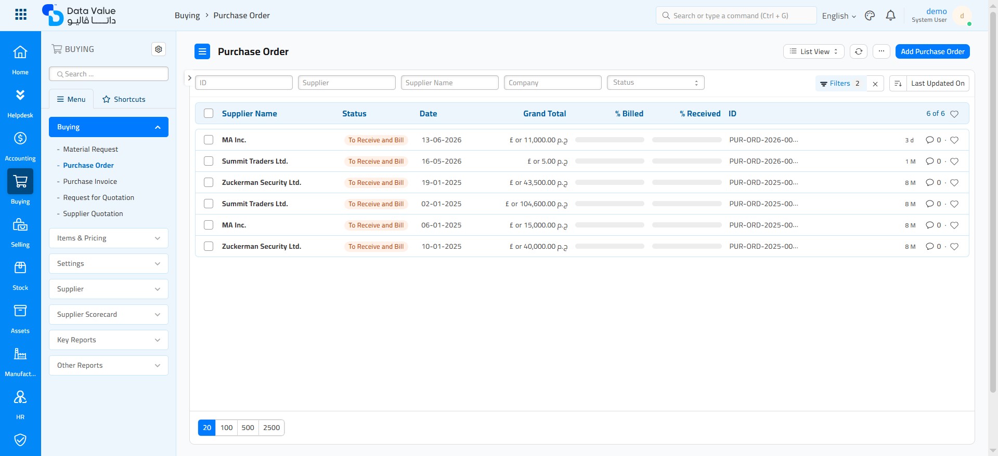Click the Supplier Name filter field

(x=449, y=83)
